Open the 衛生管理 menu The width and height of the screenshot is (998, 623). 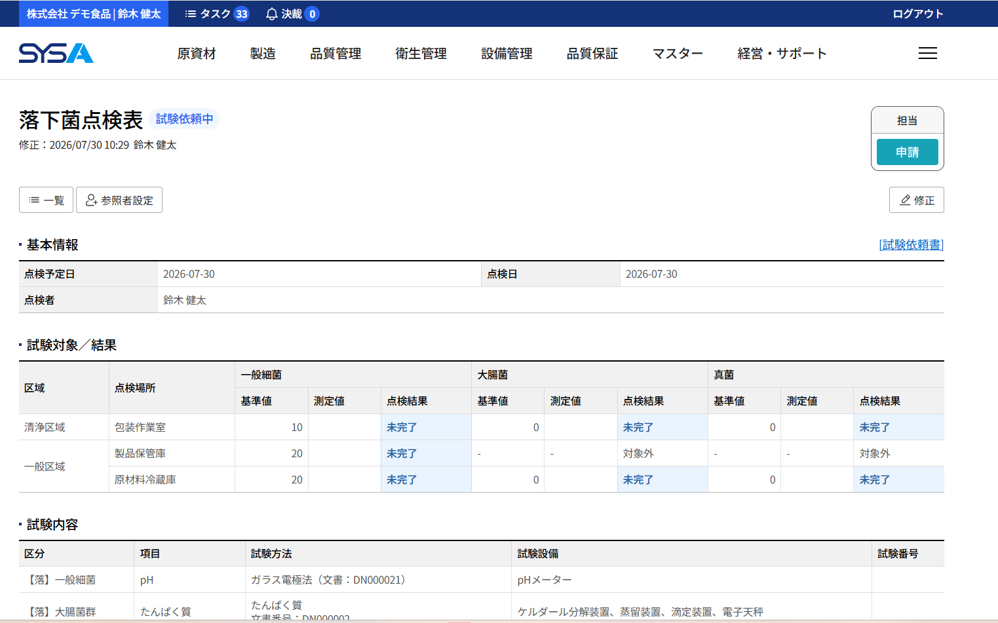pyautogui.click(x=421, y=54)
